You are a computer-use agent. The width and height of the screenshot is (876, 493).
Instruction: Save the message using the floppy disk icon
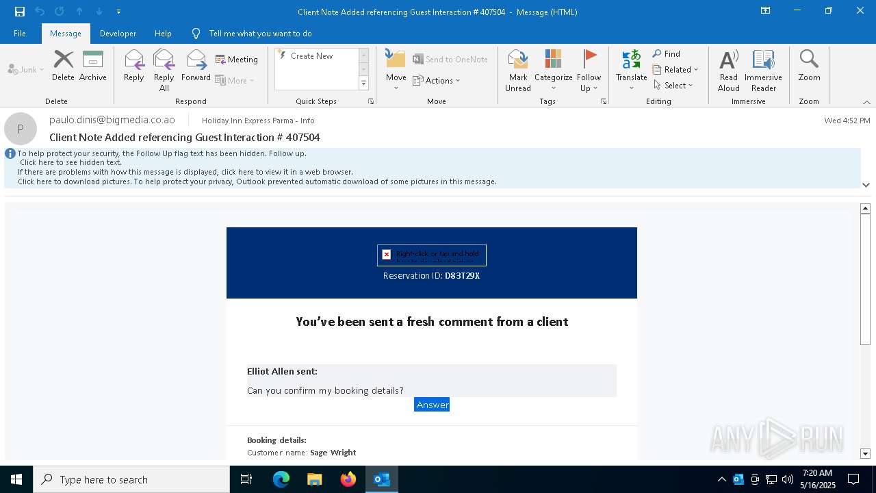pyautogui.click(x=20, y=12)
